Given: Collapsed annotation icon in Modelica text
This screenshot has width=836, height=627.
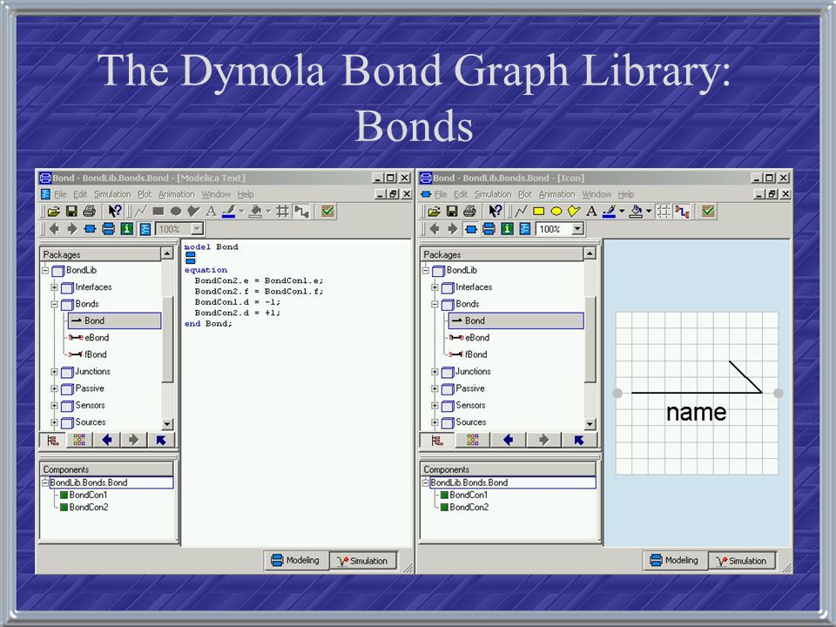Looking at the screenshot, I should 191,258.
